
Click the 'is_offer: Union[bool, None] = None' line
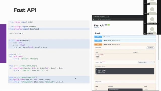click(x=30, y=47)
